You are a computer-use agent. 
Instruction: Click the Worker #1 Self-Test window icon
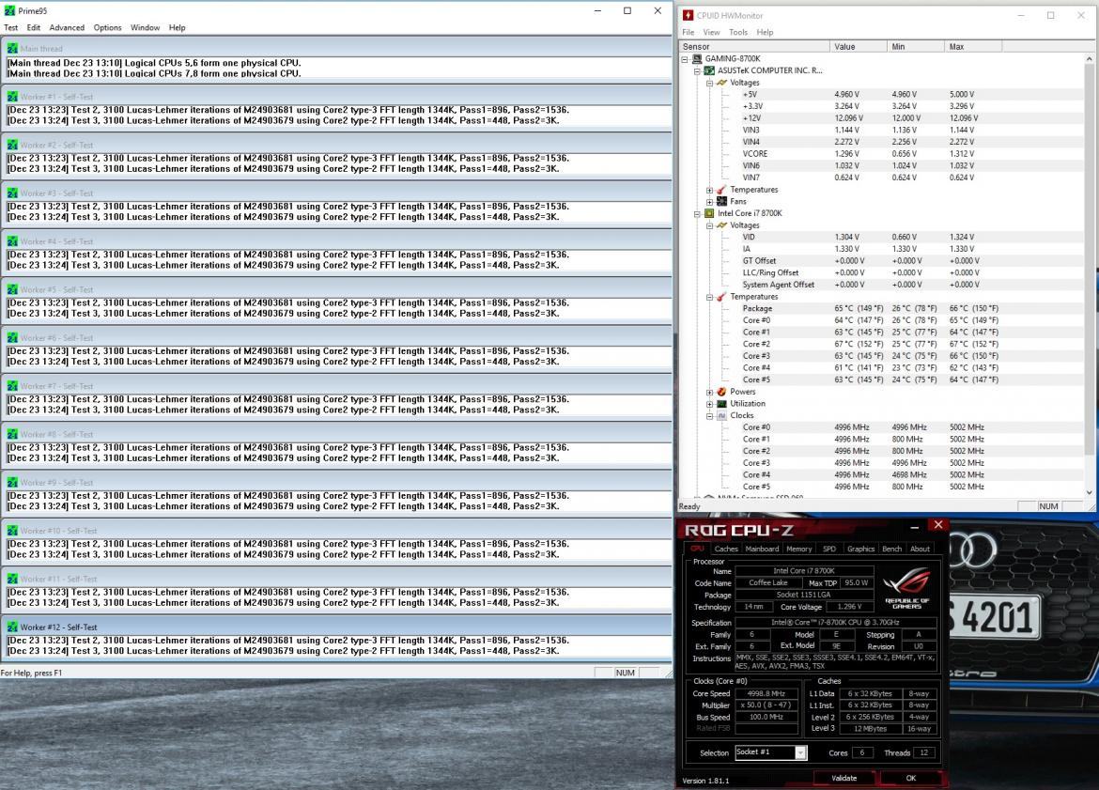click(x=12, y=97)
